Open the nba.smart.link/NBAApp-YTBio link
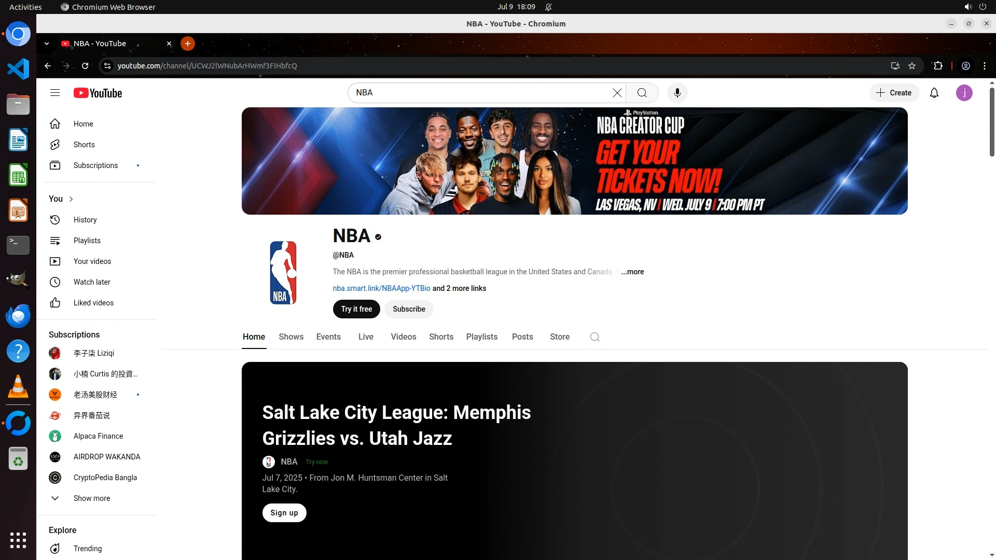The height and width of the screenshot is (560, 996). [x=381, y=288]
